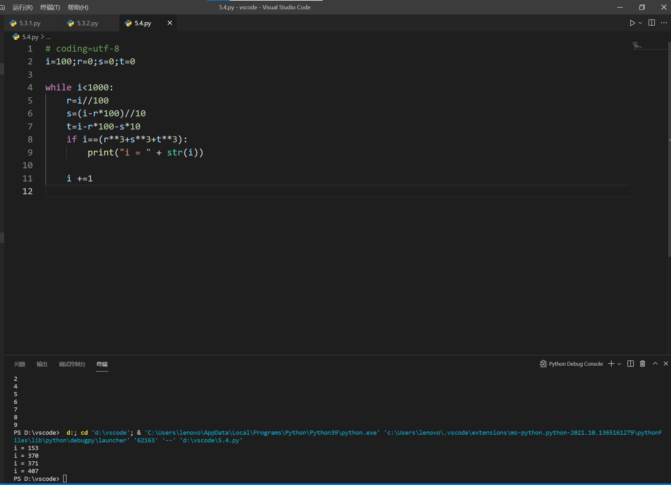The height and width of the screenshot is (485, 671).
Task: Open run options dropdown beside play icon
Action: 640,23
